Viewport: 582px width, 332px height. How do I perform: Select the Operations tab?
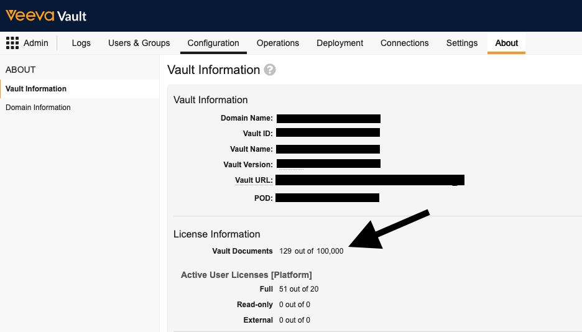click(278, 43)
